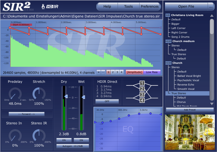Expand Stereo under Church medium
Screen dimensions: 217x152
pyautogui.click(x=175, y=46)
